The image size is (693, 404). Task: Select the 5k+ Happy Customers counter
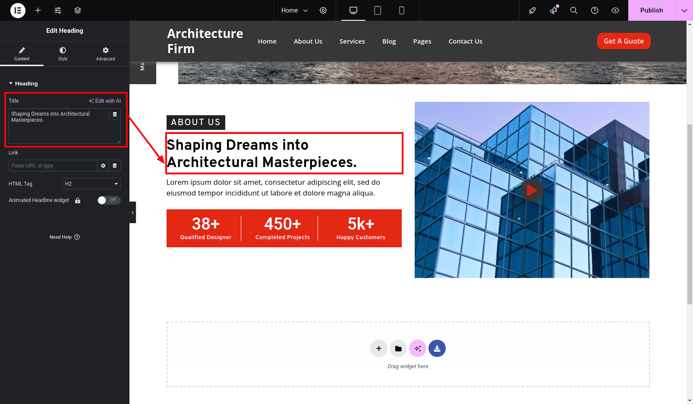point(361,228)
